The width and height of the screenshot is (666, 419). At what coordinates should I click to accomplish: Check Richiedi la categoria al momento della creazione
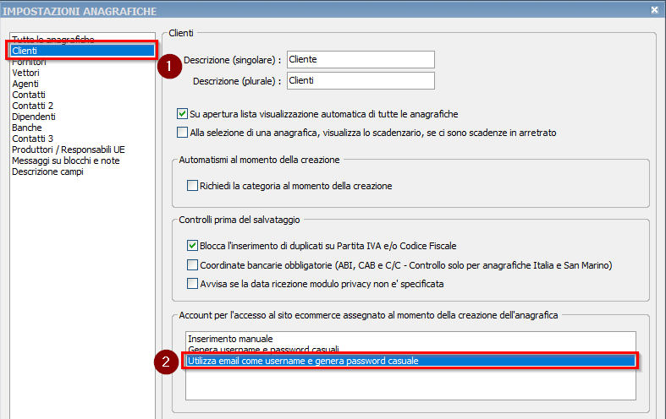point(191,186)
